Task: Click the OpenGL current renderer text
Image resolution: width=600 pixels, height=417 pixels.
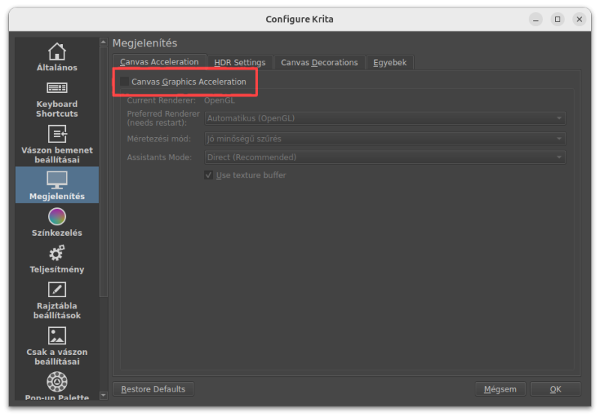Action: [x=219, y=100]
